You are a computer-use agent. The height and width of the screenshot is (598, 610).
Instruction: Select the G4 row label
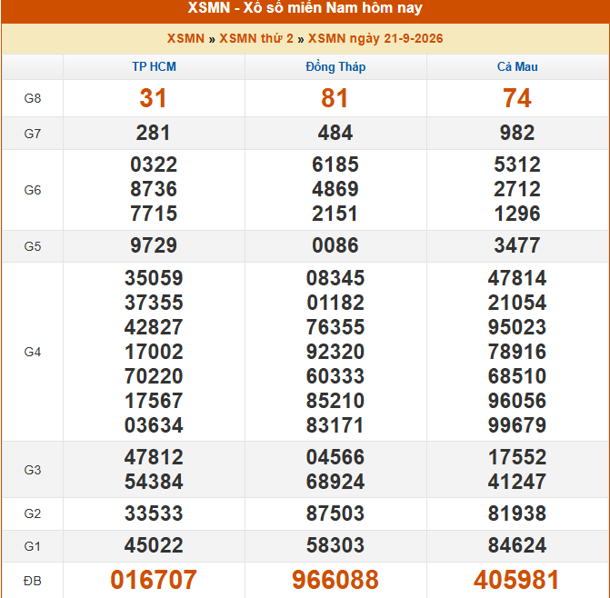pos(33,352)
